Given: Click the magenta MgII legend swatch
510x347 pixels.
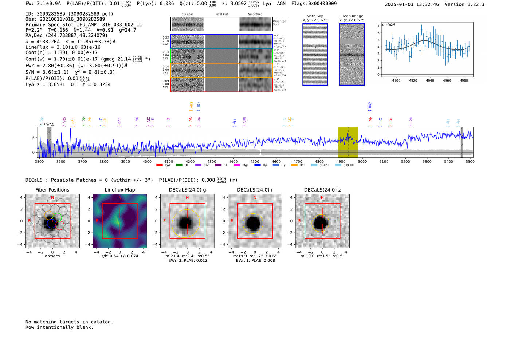Looking at the screenshot, I should pyautogui.click(x=237, y=165).
